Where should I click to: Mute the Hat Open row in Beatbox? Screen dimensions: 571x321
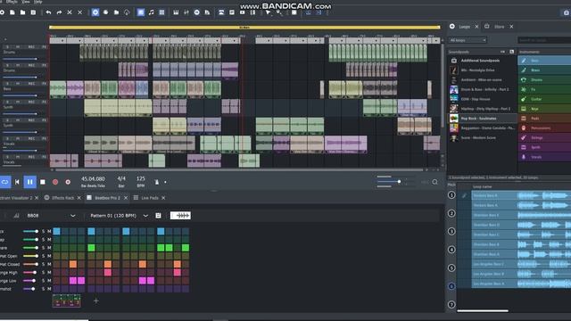pyautogui.click(x=49, y=256)
